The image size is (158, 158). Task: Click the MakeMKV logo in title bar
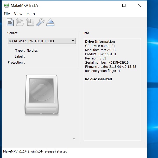click(x=7, y=5)
